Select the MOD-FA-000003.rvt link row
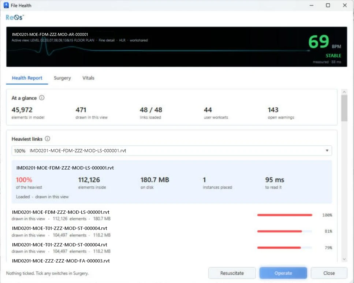 pyautogui.click(x=61, y=261)
